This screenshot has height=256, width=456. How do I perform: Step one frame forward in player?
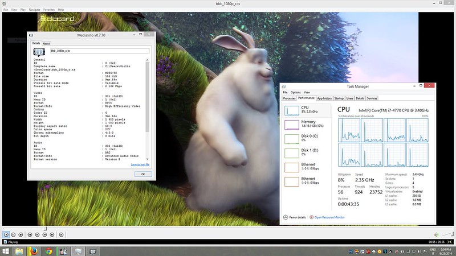click(61, 234)
